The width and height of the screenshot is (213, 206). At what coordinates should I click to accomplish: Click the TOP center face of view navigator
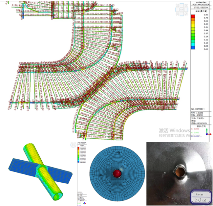pos(181,10)
